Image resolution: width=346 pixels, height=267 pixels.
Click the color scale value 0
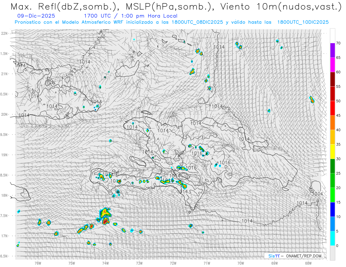click(337, 245)
